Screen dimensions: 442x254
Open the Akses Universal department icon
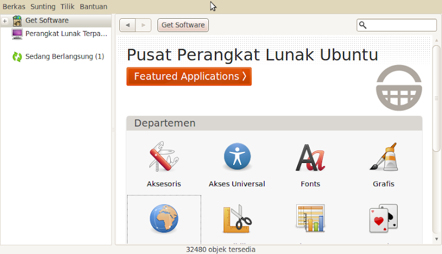click(x=237, y=157)
